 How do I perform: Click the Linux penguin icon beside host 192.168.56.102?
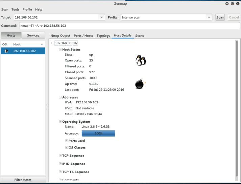[6, 51]
